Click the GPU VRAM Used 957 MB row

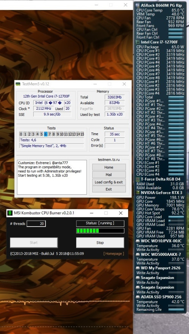160,236
